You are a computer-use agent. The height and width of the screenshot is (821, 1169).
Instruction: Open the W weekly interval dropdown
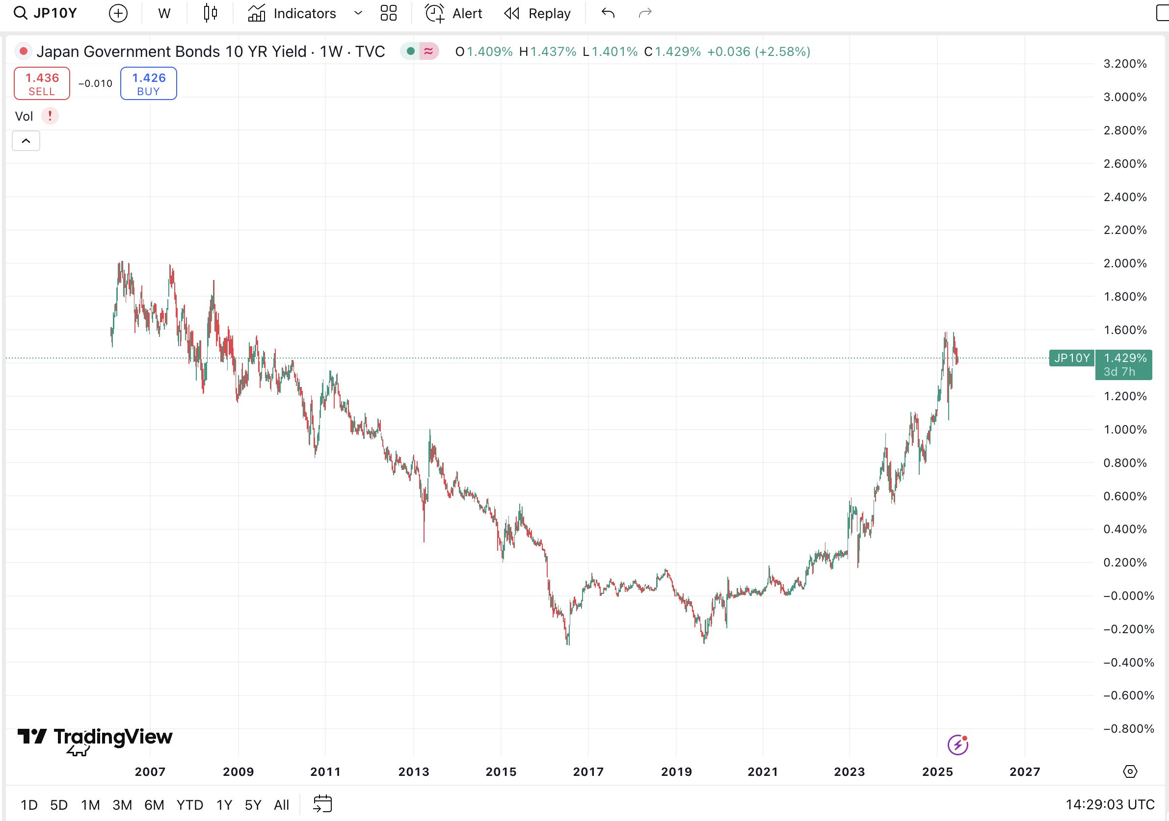(164, 13)
